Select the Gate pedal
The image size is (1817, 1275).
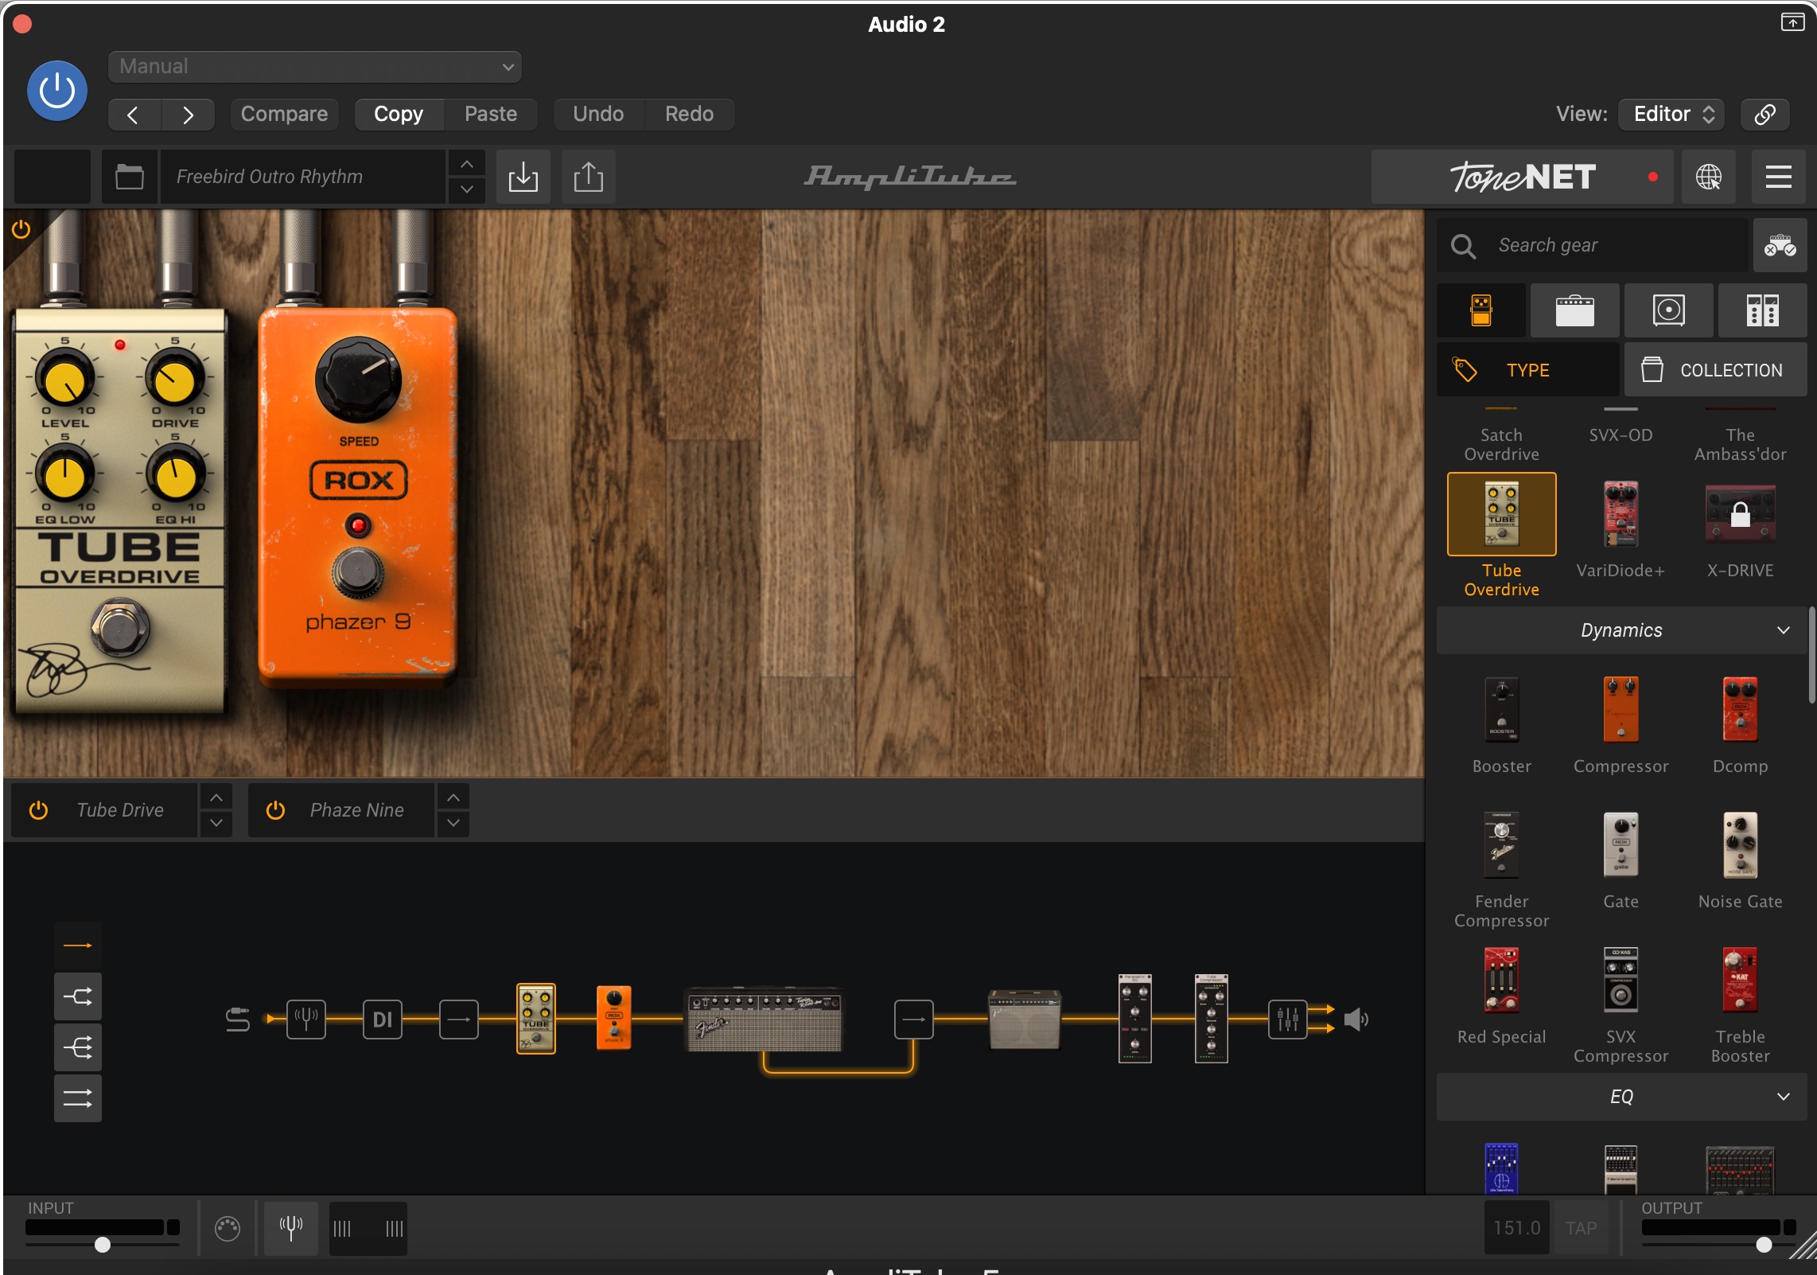1621,845
